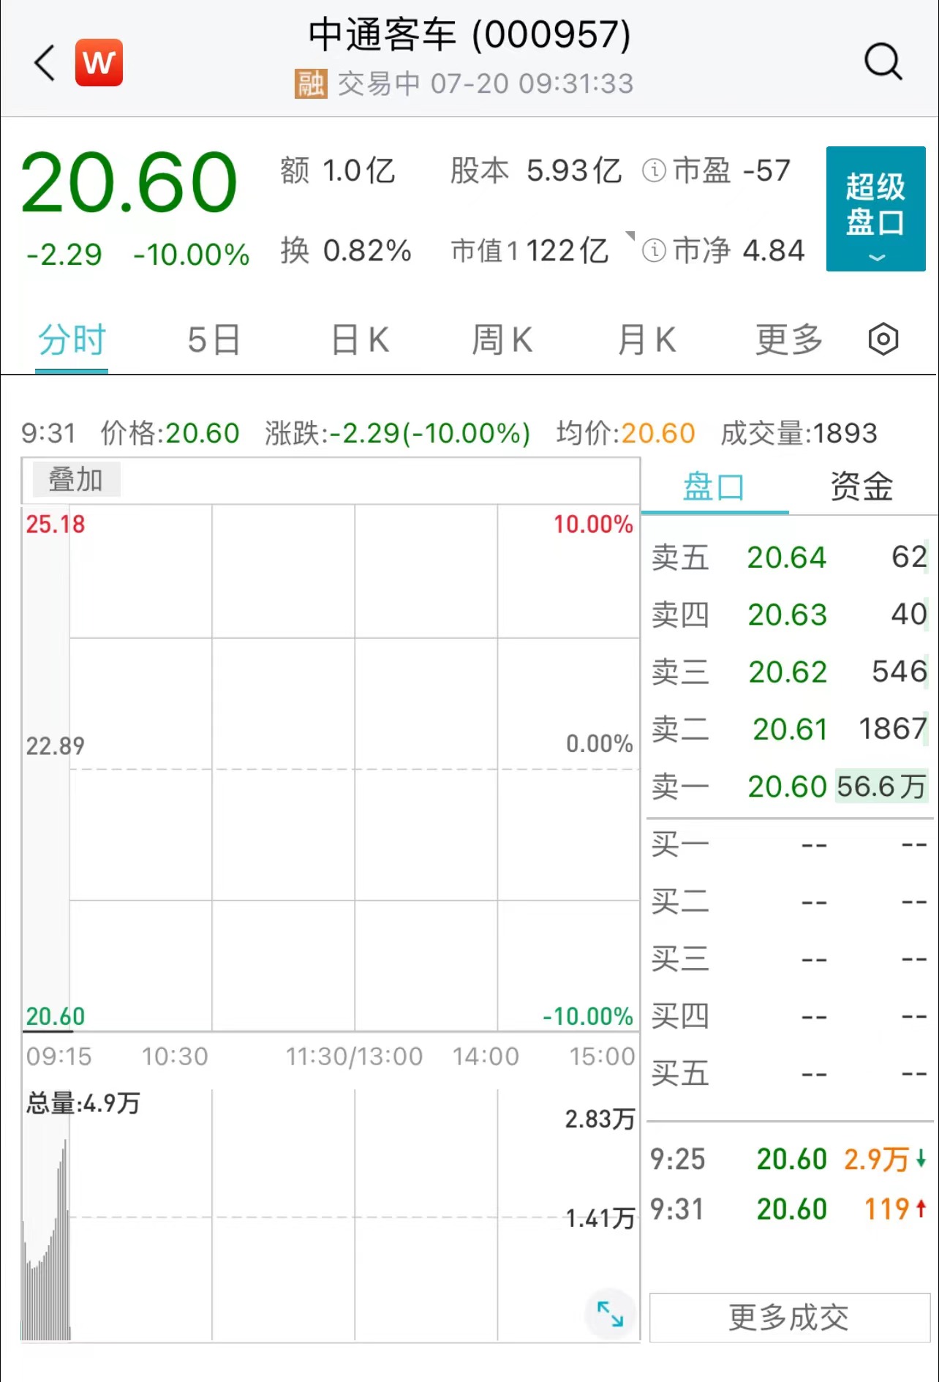The height and width of the screenshot is (1382, 939).
Task: Switch to the 5日 chart tab
Action: click(x=214, y=340)
